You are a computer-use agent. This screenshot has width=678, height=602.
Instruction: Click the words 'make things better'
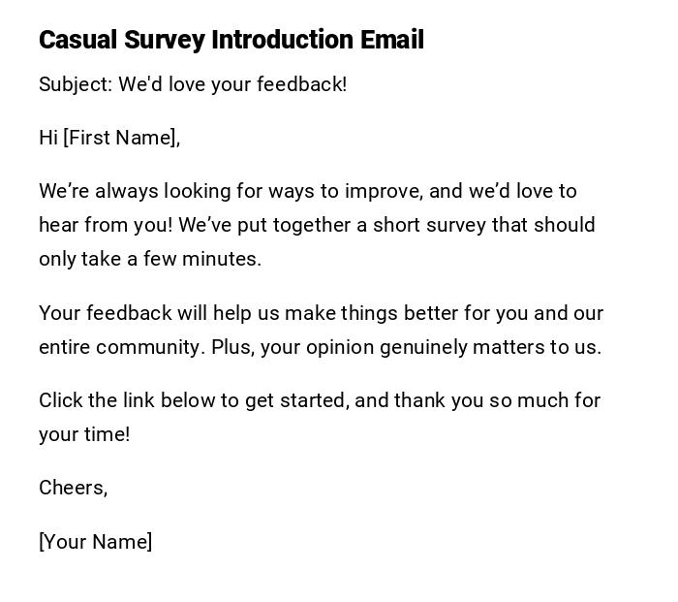point(369,313)
